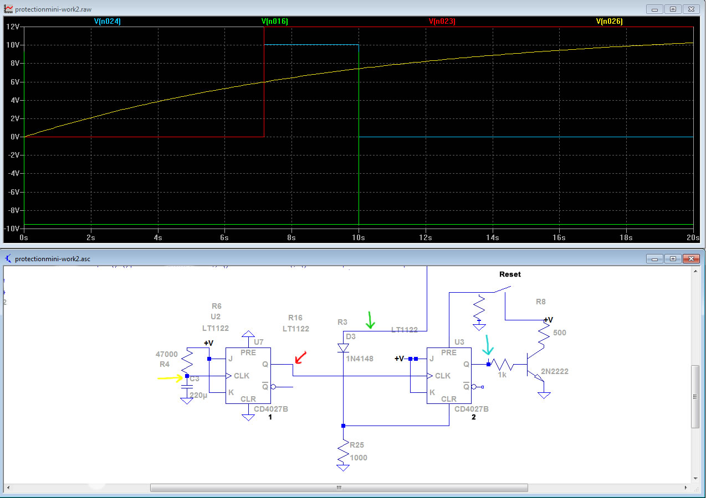Click the -10V label on the vertical axis
This screenshot has width=706, height=498.
(x=13, y=229)
